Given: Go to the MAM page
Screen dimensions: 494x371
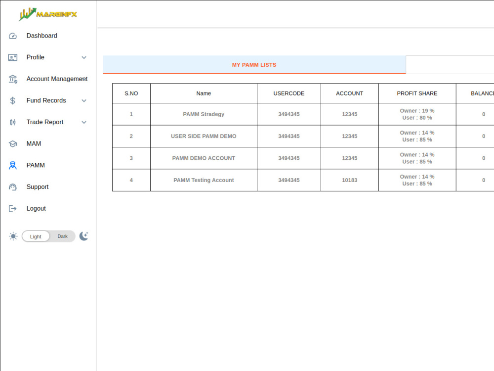Looking at the screenshot, I should pyautogui.click(x=34, y=143).
